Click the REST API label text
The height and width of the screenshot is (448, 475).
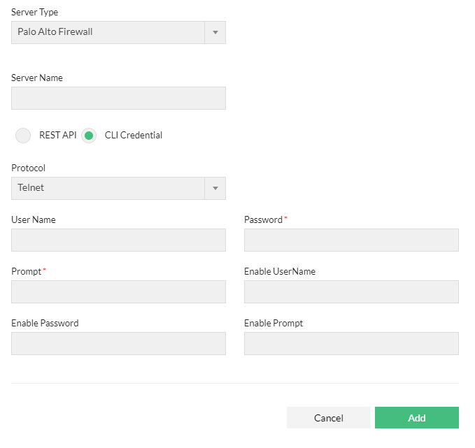coord(58,136)
